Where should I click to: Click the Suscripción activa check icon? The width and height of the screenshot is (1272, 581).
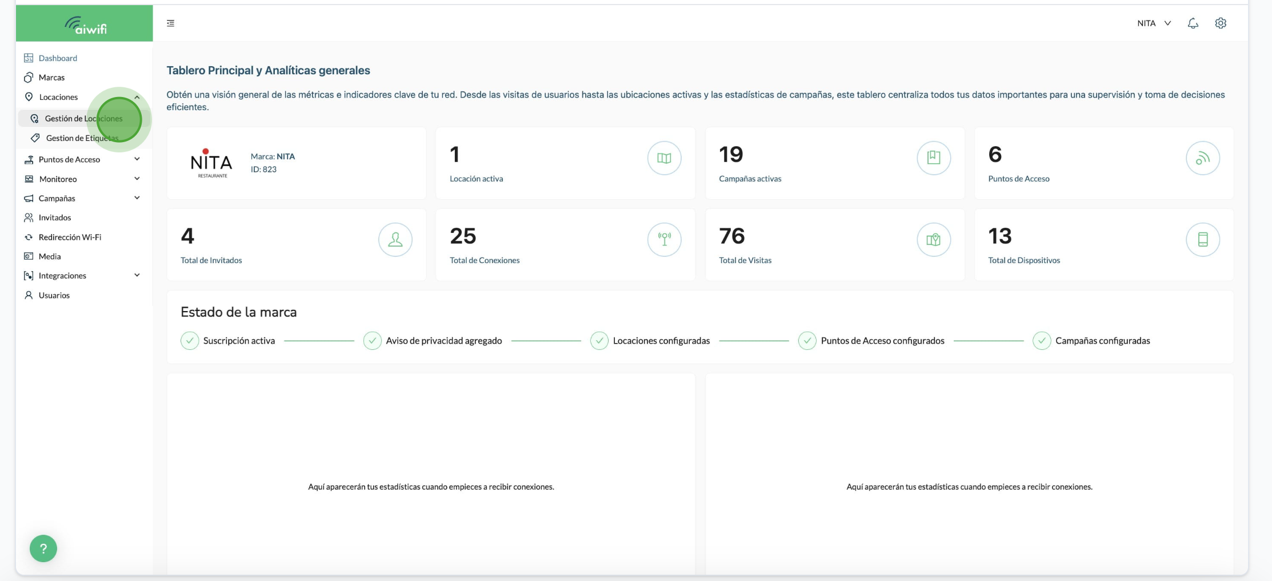(190, 341)
